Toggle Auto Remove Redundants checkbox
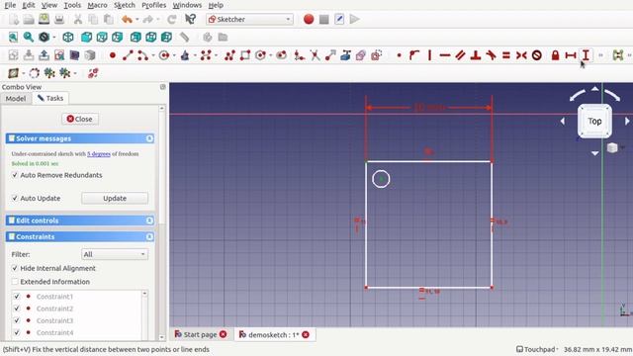633x356 pixels. coord(15,175)
